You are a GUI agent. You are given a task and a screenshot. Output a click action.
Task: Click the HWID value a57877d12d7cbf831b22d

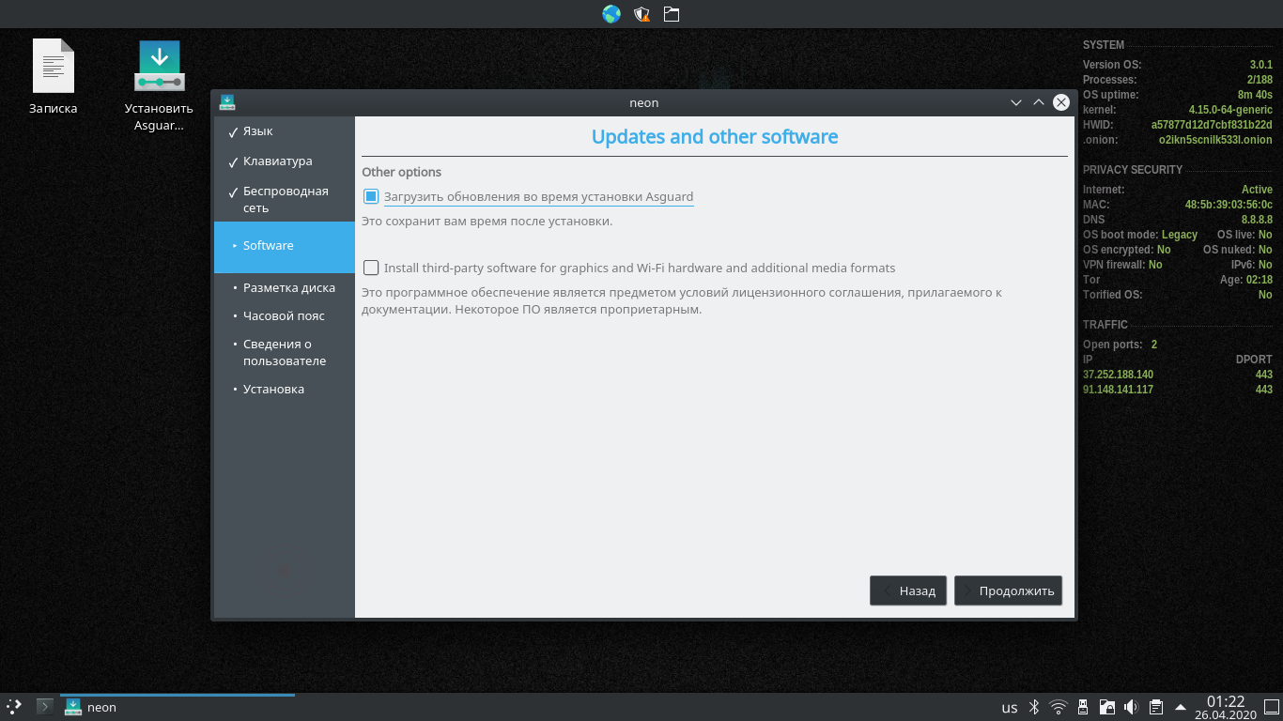point(1212,125)
